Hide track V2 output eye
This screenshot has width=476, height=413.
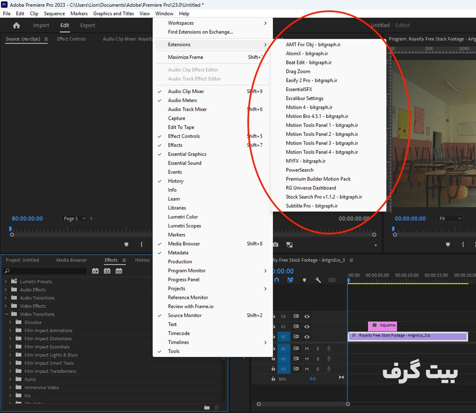click(307, 326)
